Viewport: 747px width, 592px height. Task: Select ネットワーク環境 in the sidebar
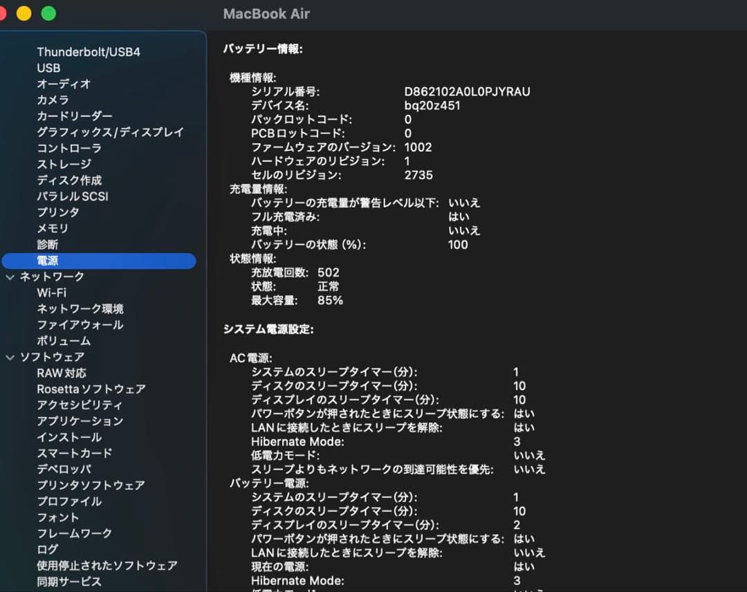pos(80,308)
